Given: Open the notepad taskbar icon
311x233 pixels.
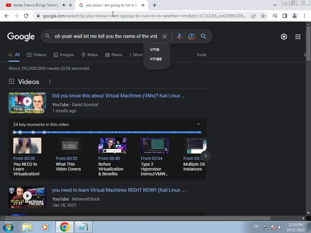Looking at the screenshot, I should [x=83, y=227].
